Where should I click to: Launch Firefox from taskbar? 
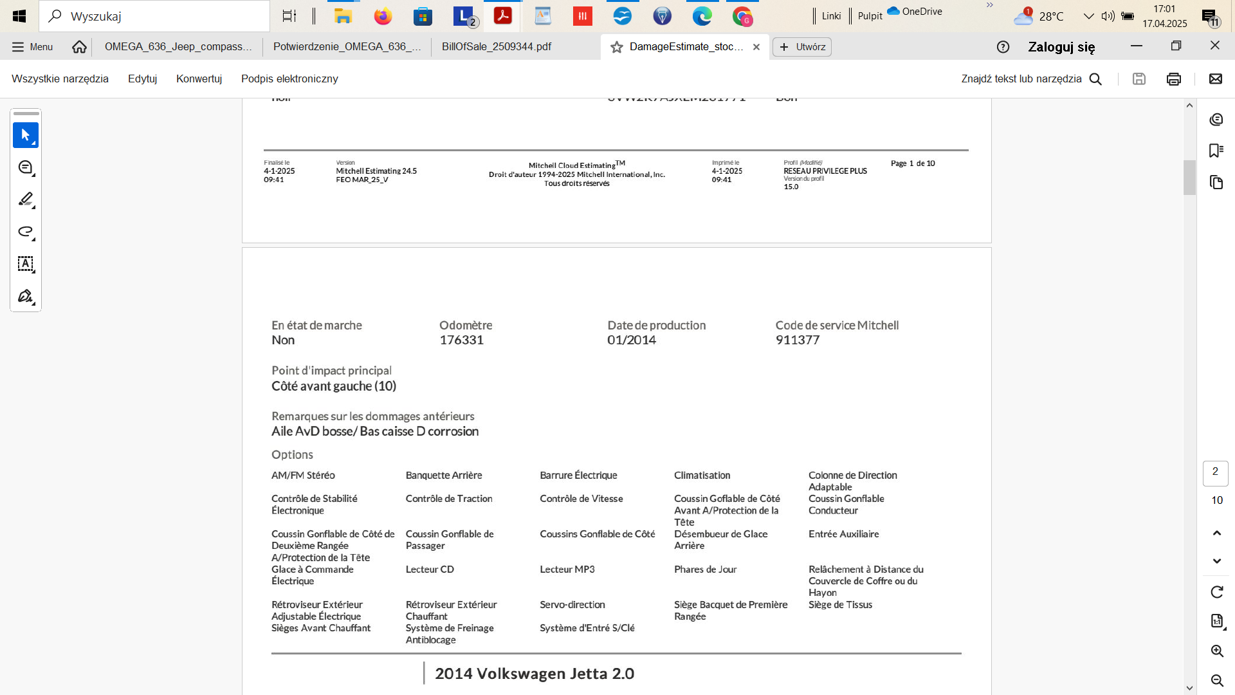click(383, 16)
